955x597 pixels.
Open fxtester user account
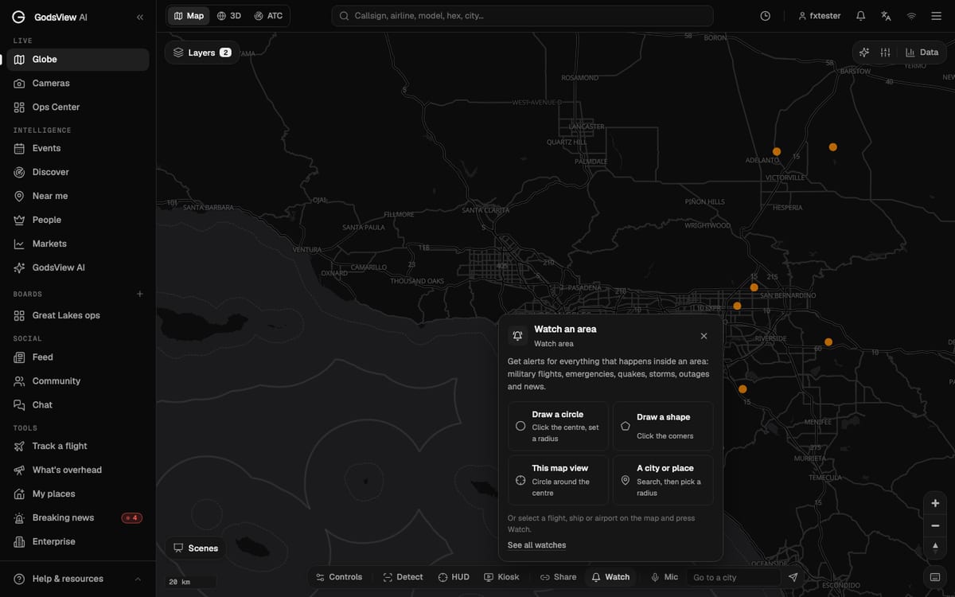(819, 16)
